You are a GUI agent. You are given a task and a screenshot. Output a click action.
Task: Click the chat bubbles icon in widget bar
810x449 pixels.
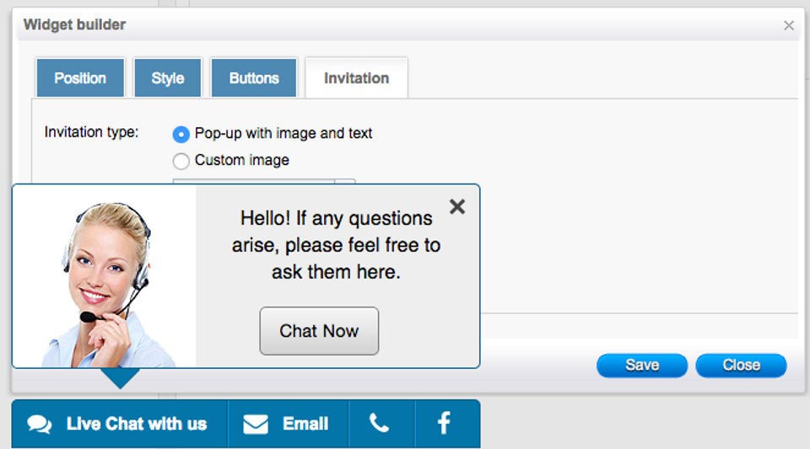40,424
